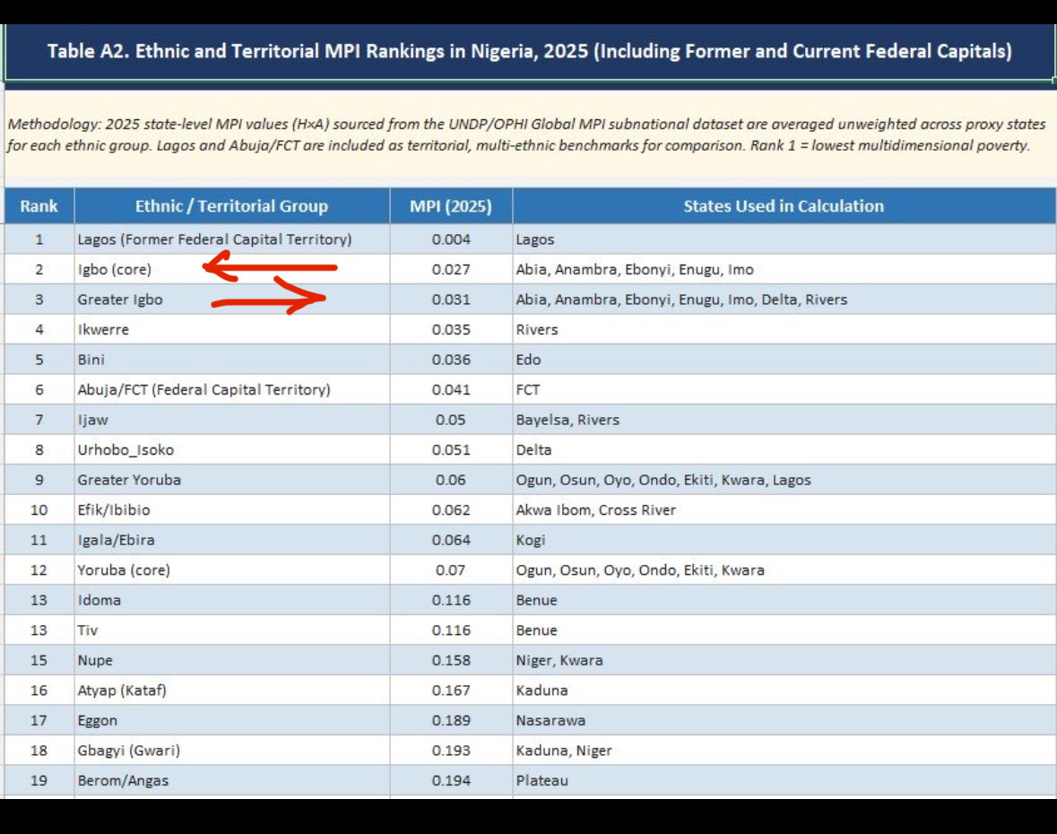Select the 'Eggon' cell
This screenshot has height=834, width=1057.
[232, 720]
